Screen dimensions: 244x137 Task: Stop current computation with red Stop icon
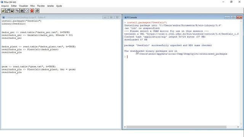pyautogui.click(x=32, y=11)
